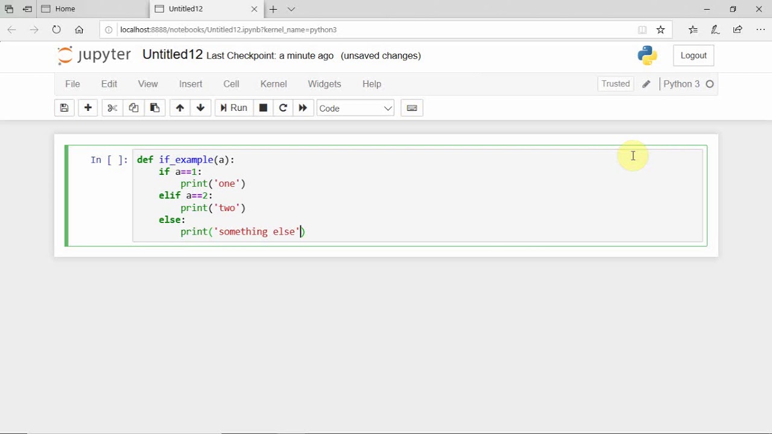Open the View menu
The width and height of the screenshot is (772, 434).
(x=148, y=84)
